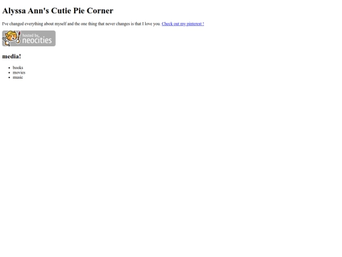Click the "I've changed everything" paragraph text
The height and width of the screenshot is (257, 342).
click(81, 24)
